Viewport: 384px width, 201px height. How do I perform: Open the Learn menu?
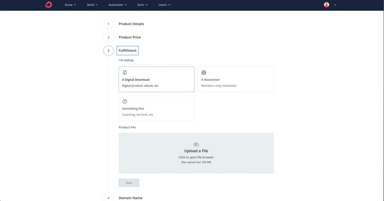point(164,5)
